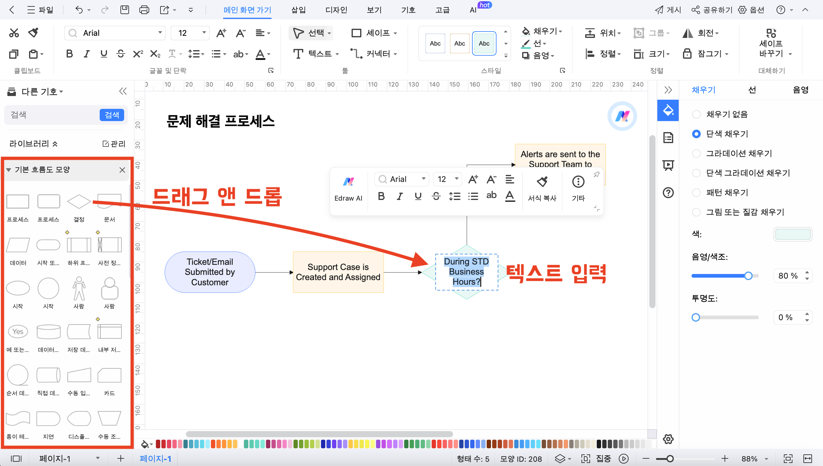
Task: Open 기타 more options in floating toolbar
Action: [578, 189]
